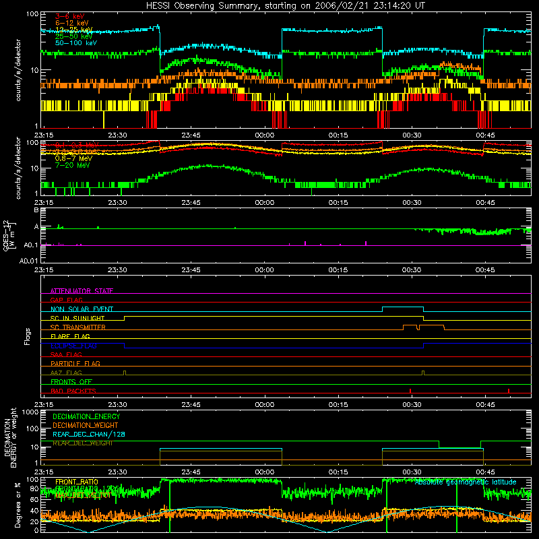Click the cyan 50-100 keV drop at 23:38

[160, 41]
